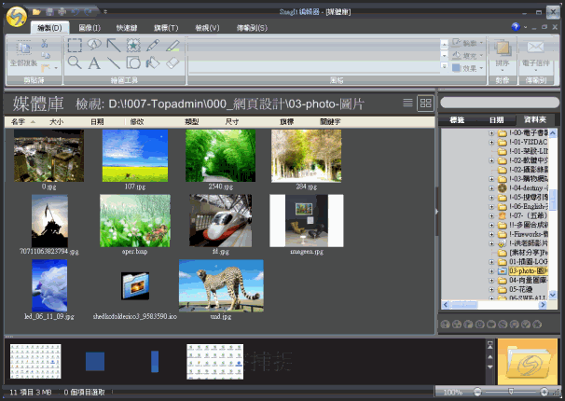Adjust the zoom slider in the status bar
This screenshot has width=565, height=401.
coord(510,392)
